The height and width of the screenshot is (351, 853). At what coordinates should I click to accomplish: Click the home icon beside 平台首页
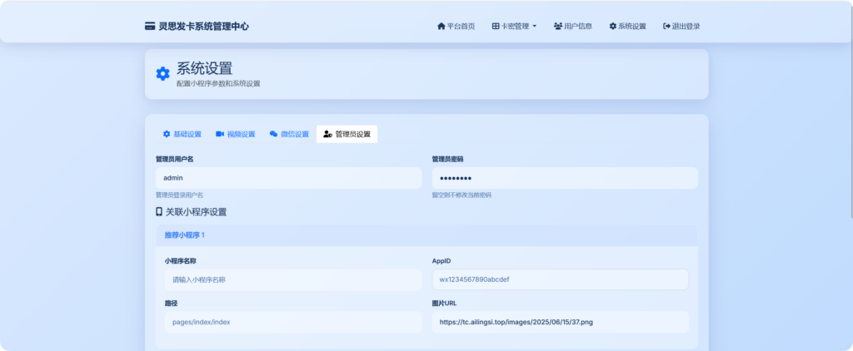(x=441, y=26)
